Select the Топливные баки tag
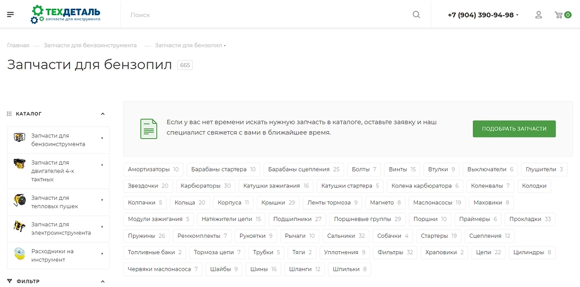The image size is (580, 287). point(154,252)
